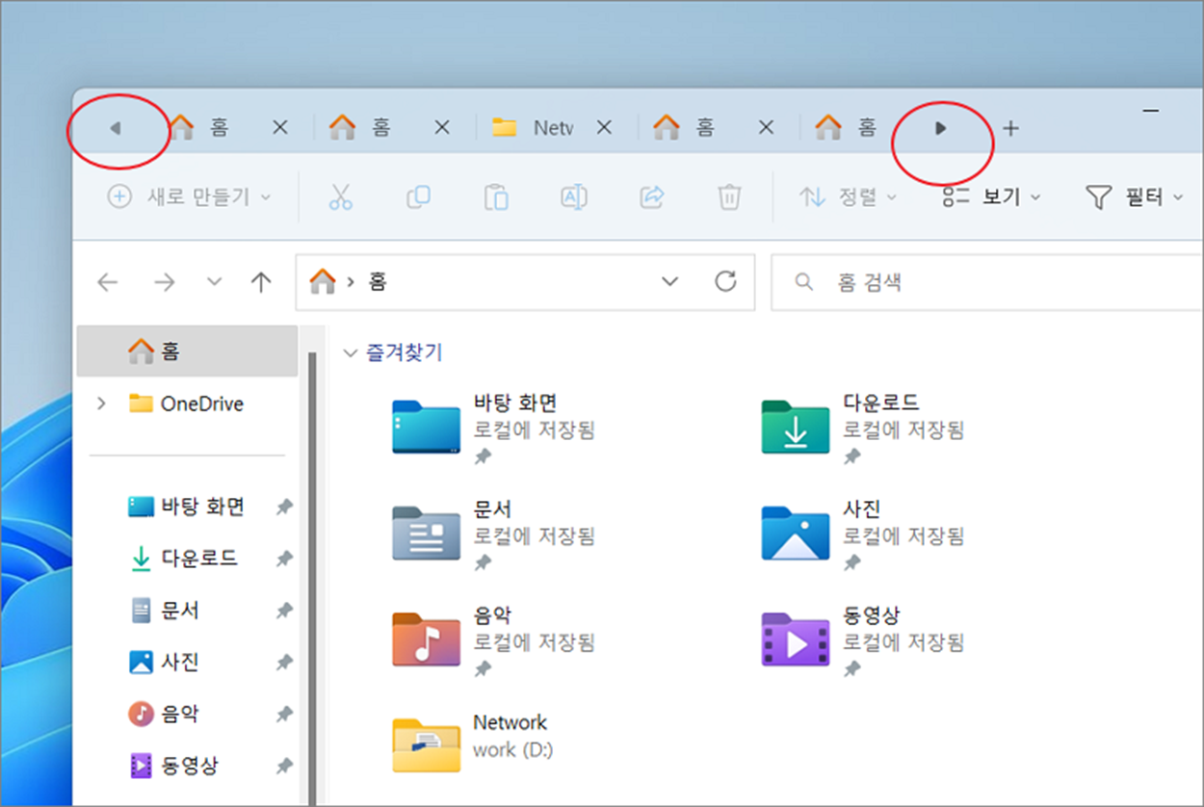Open the 정렬 sort dropdown

coord(848,197)
